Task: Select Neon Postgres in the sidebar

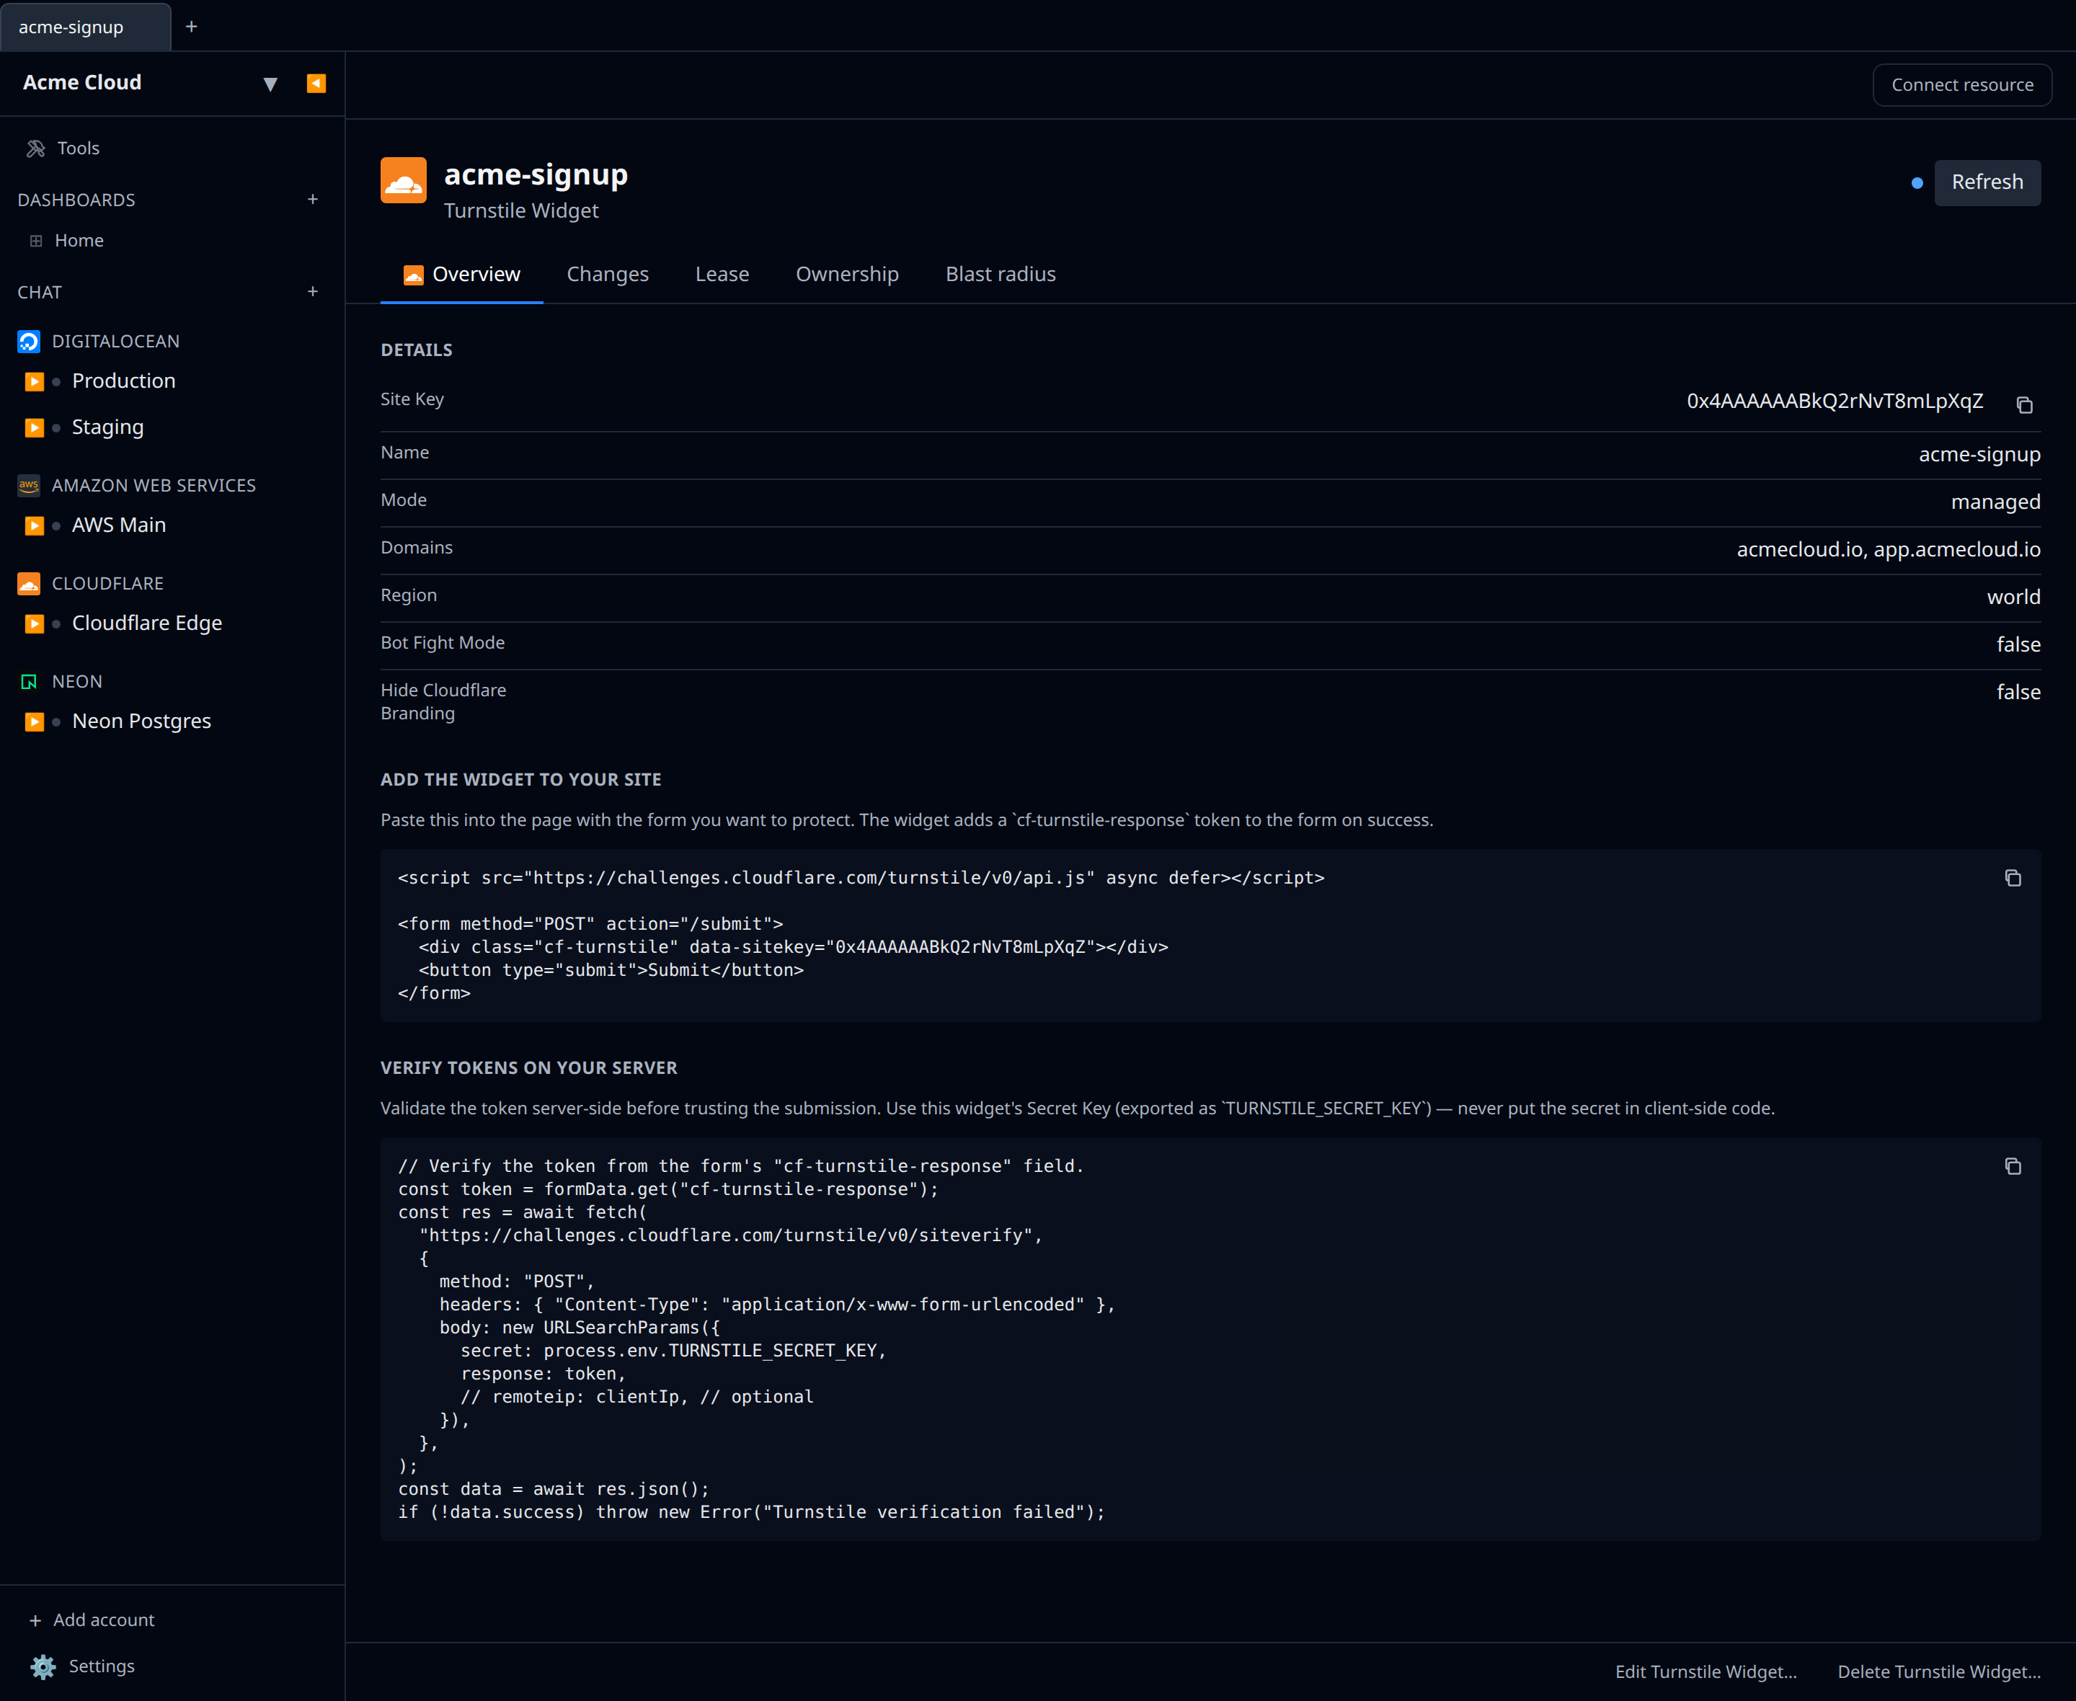Action: click(141, 721)
